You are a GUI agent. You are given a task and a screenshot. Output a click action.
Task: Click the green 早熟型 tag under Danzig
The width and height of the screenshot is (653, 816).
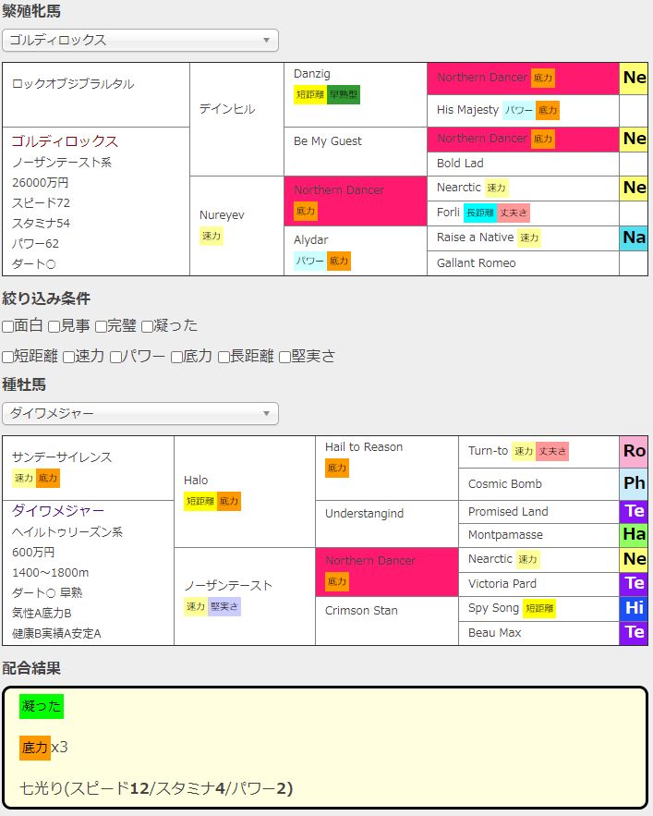tap(343, 94)
